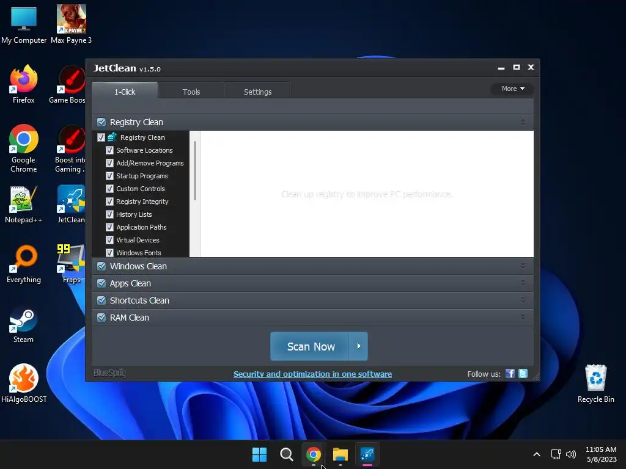Toggle the RAM Clean section checkbox
This screenshot has height=469, width=626.
(101, 318)
